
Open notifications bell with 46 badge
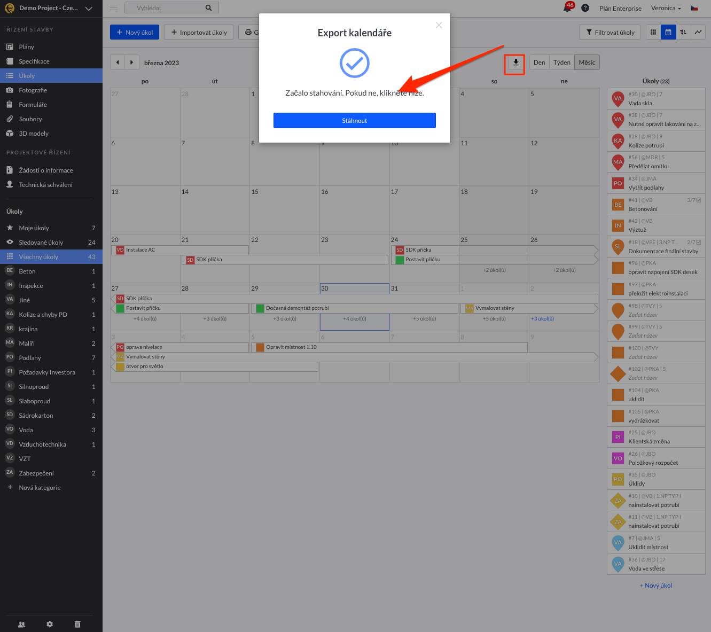(567, 8)
